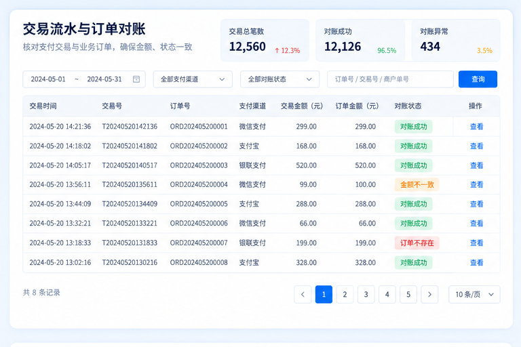The height and width of the screenshot is (347, 521).
Task: Click the 订单不存在 status tag
Action: 417,243
